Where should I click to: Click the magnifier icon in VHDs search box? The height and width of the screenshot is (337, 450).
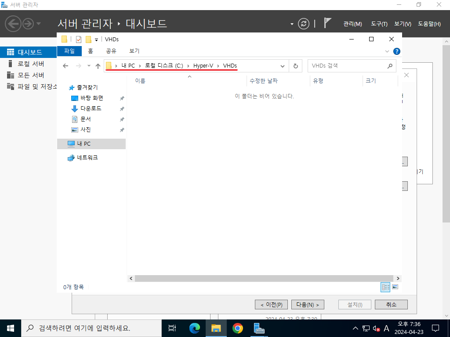(x=390, y=66)
